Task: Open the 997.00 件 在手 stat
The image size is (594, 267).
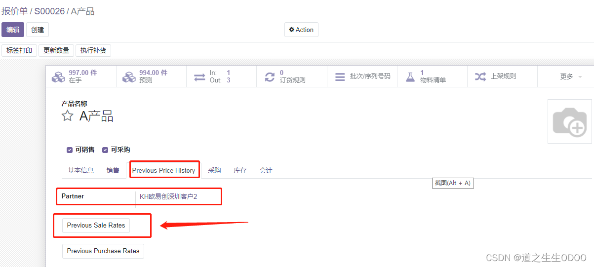Action: 81,76
